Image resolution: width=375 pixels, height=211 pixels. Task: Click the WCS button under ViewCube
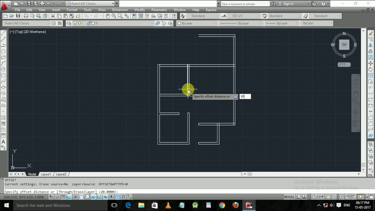pyautogui.click(x=344, y=64)
